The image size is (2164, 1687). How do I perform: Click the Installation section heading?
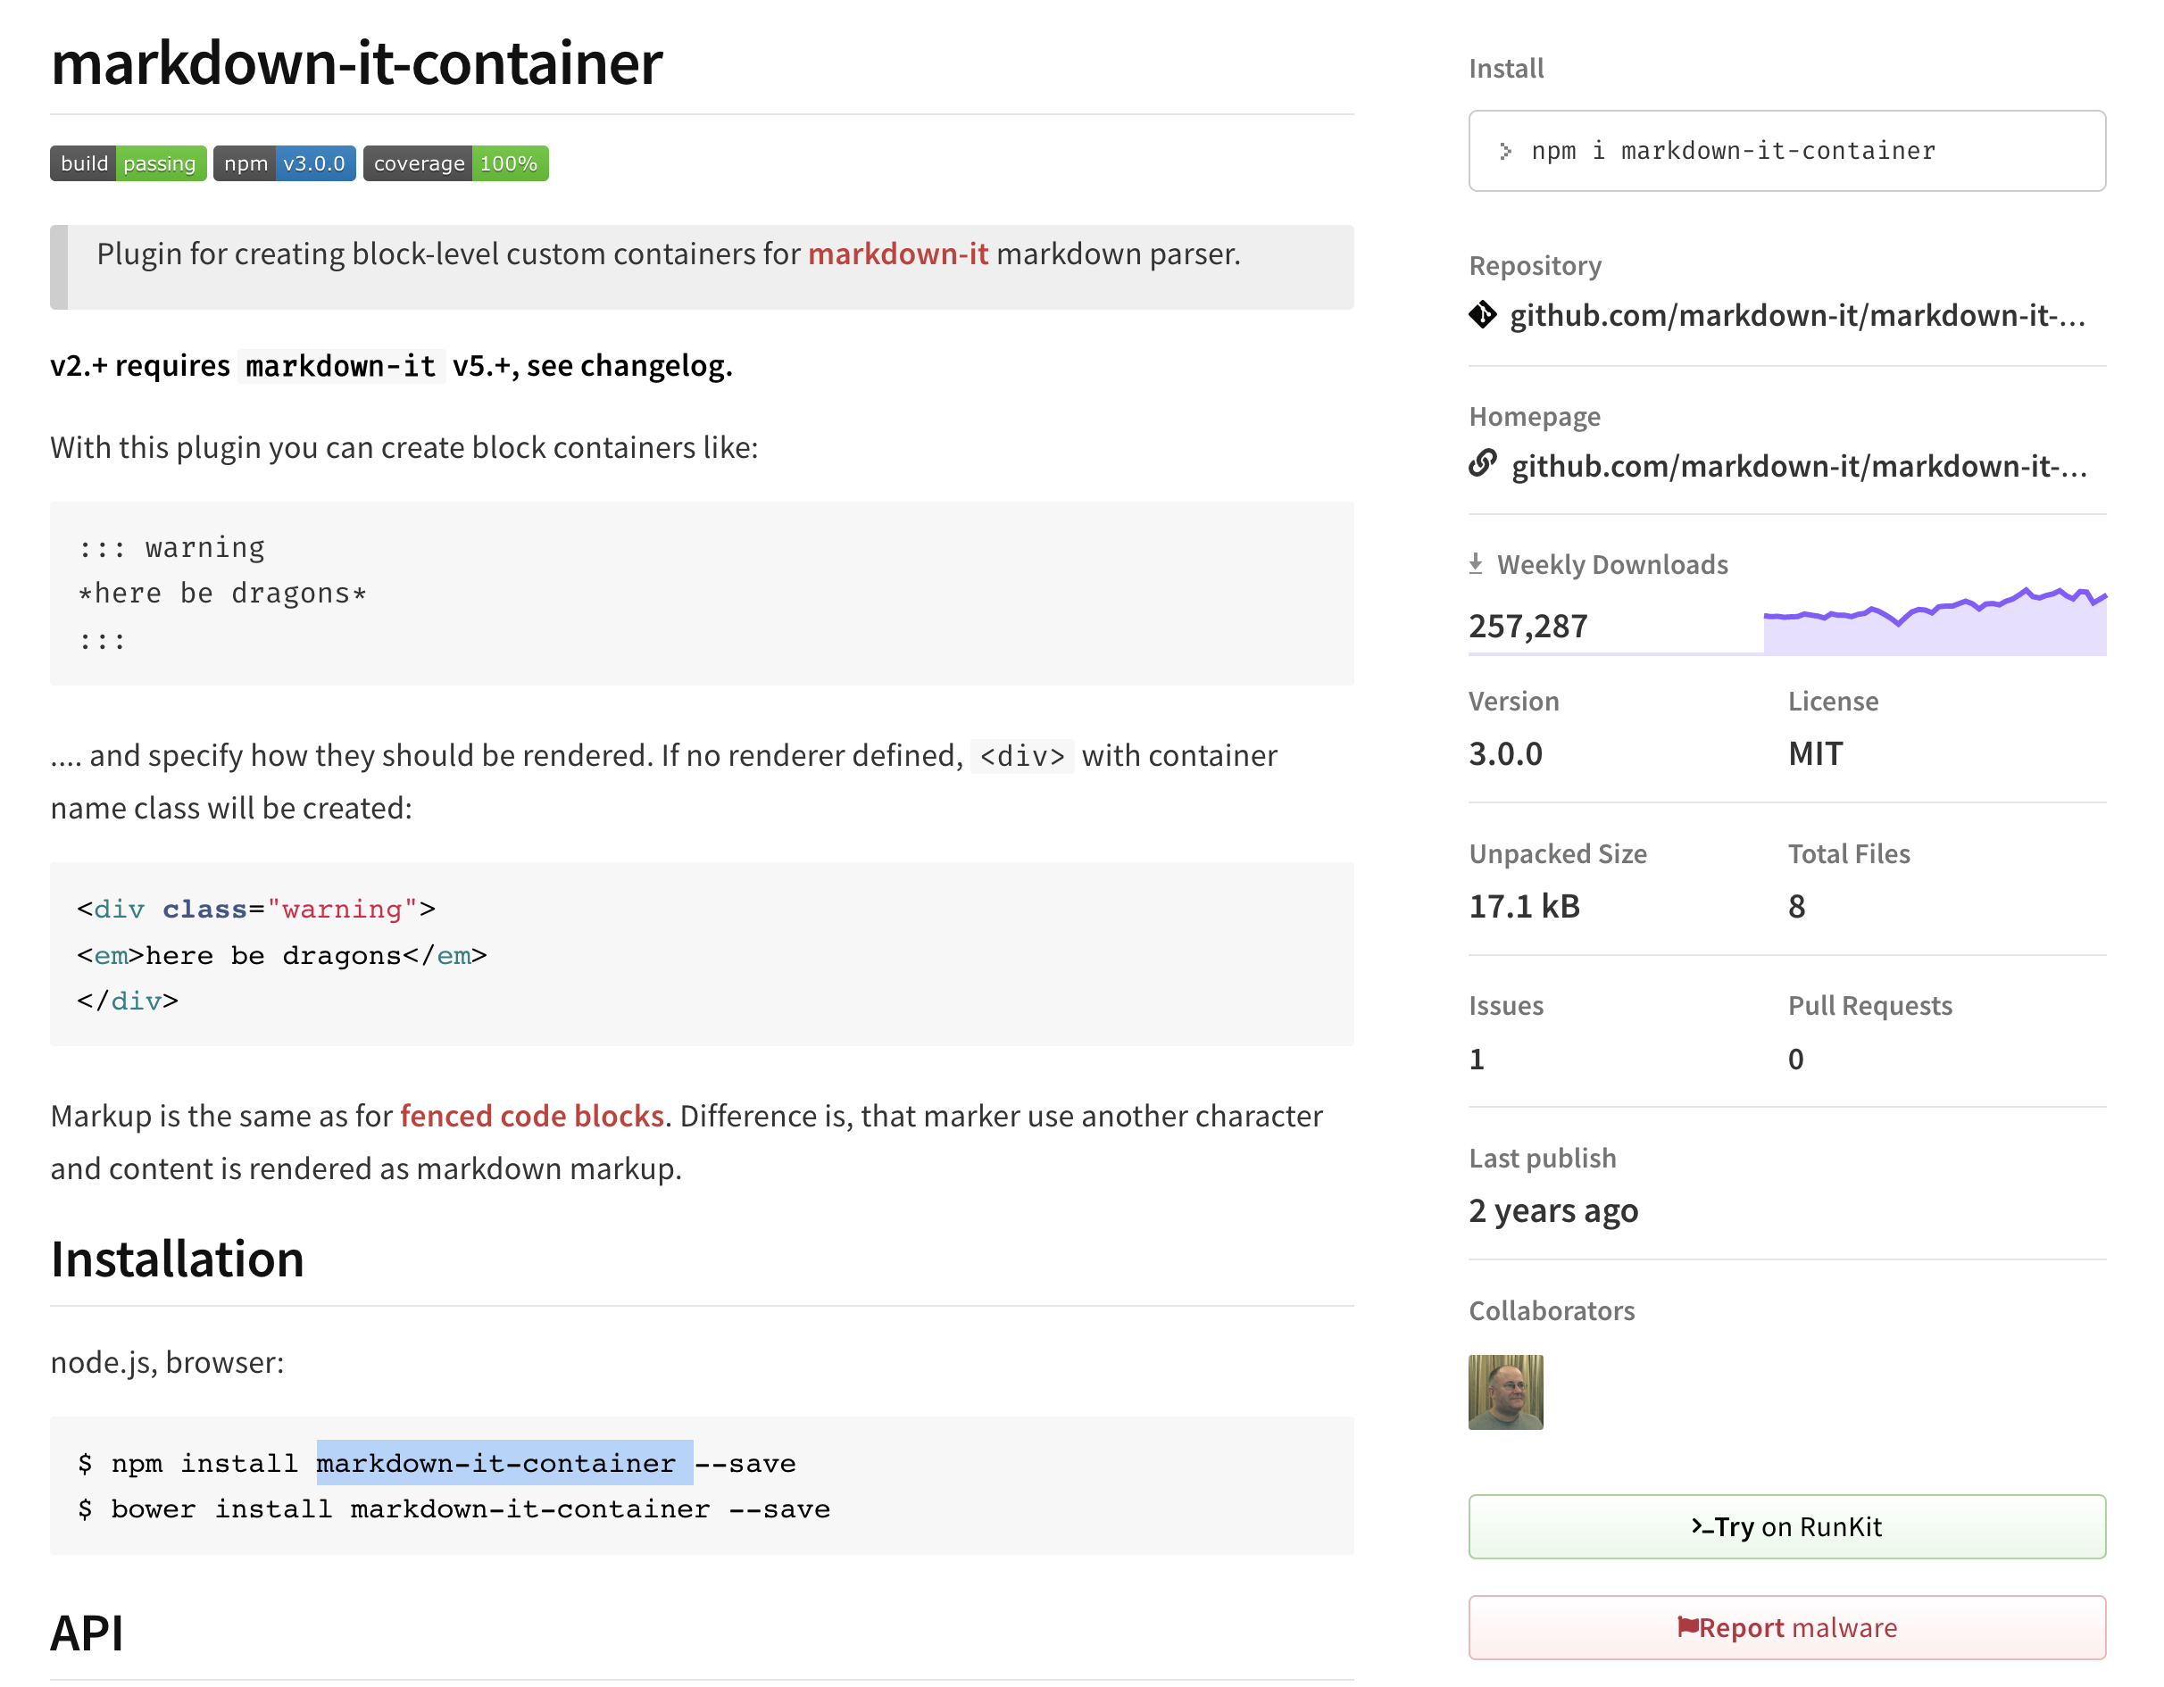pos(178,1259)
